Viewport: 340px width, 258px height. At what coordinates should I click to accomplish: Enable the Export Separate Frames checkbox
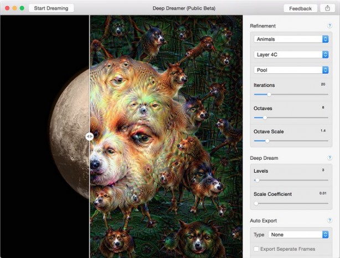click(x=256, y=249)
